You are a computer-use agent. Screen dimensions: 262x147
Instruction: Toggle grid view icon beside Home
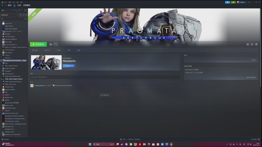[x=26, y=10]
